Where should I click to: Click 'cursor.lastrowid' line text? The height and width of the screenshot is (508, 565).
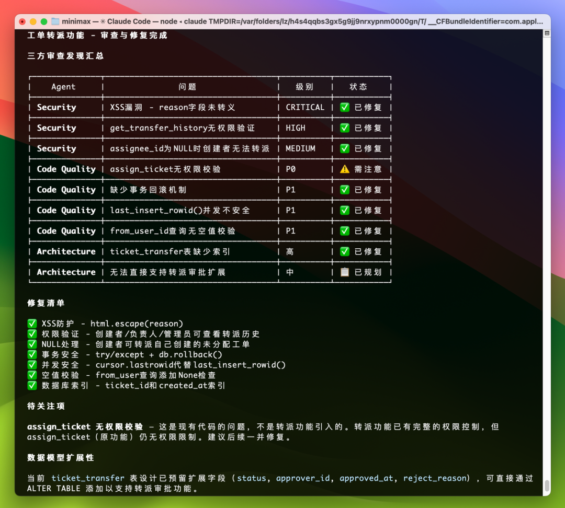coord(190,365)
